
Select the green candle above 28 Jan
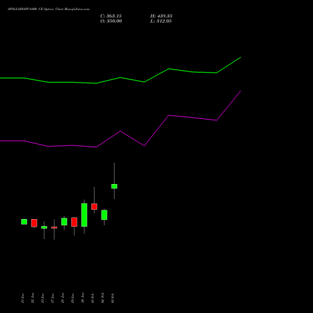coord(64,222)
